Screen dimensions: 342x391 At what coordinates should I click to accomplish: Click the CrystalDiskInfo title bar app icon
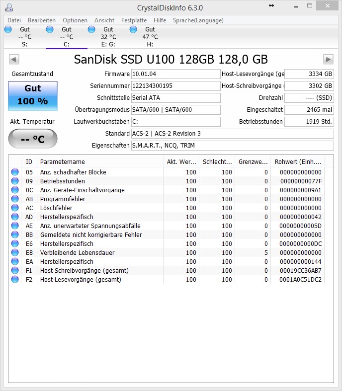click(x=9, y=7)
